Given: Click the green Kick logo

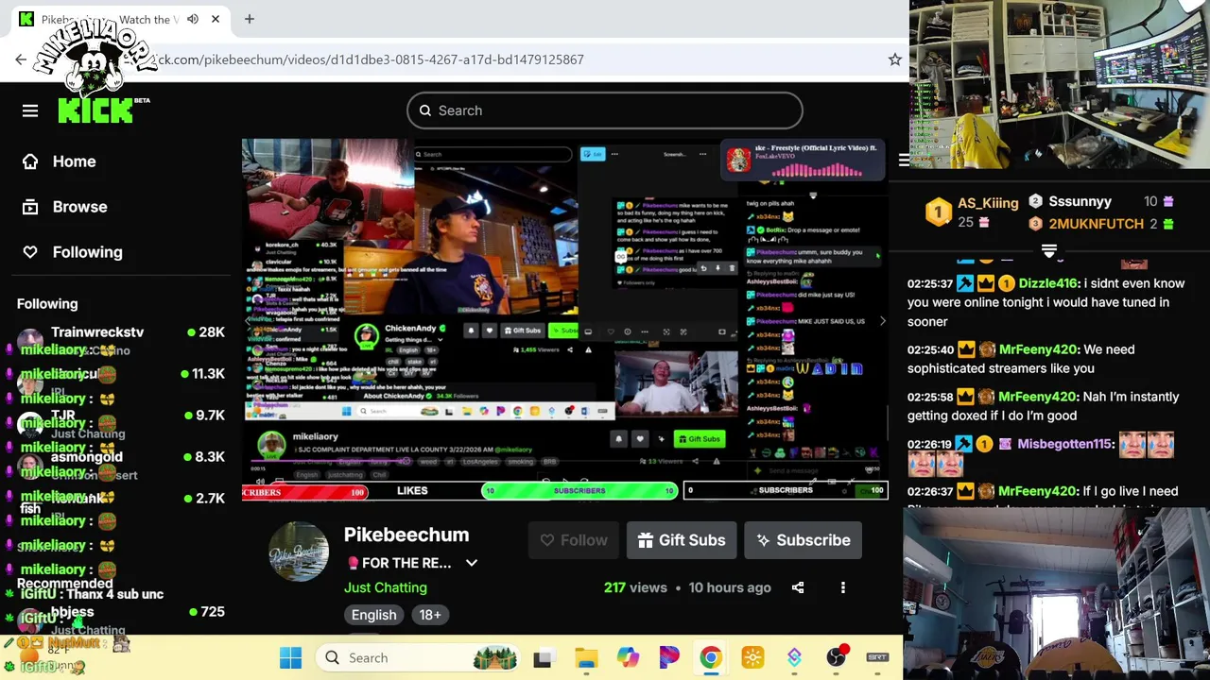Looking at the screenshot, I should (x=95, y=110).
